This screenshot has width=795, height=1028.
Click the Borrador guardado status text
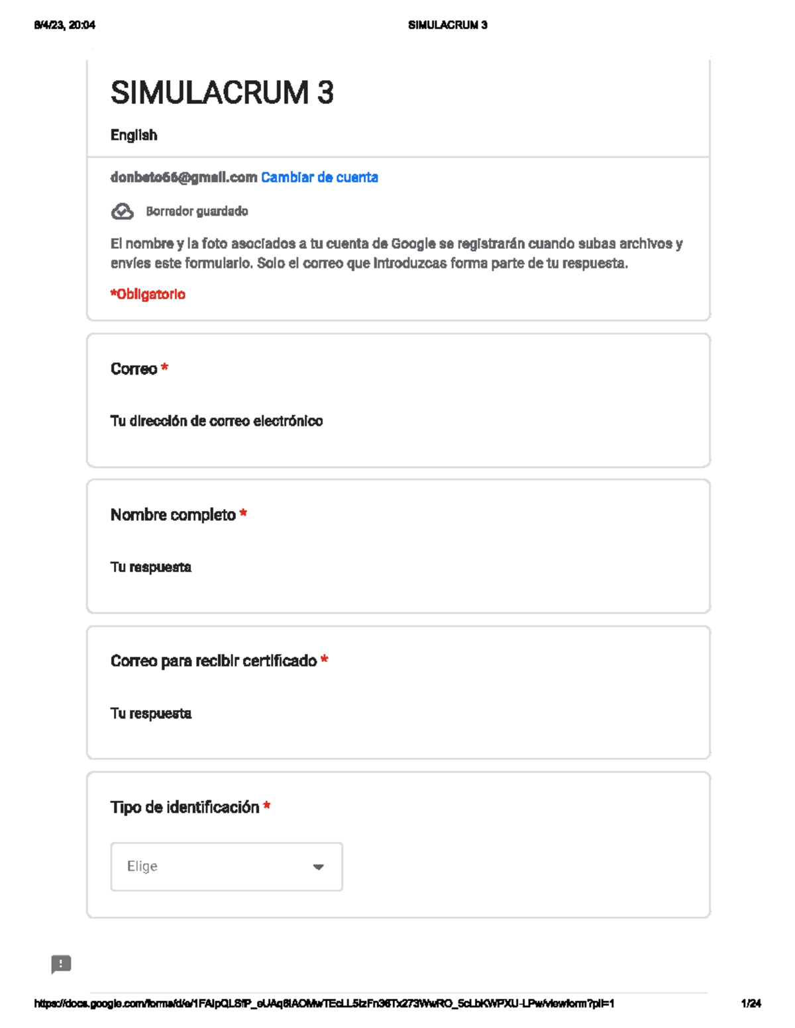point(197,212)
